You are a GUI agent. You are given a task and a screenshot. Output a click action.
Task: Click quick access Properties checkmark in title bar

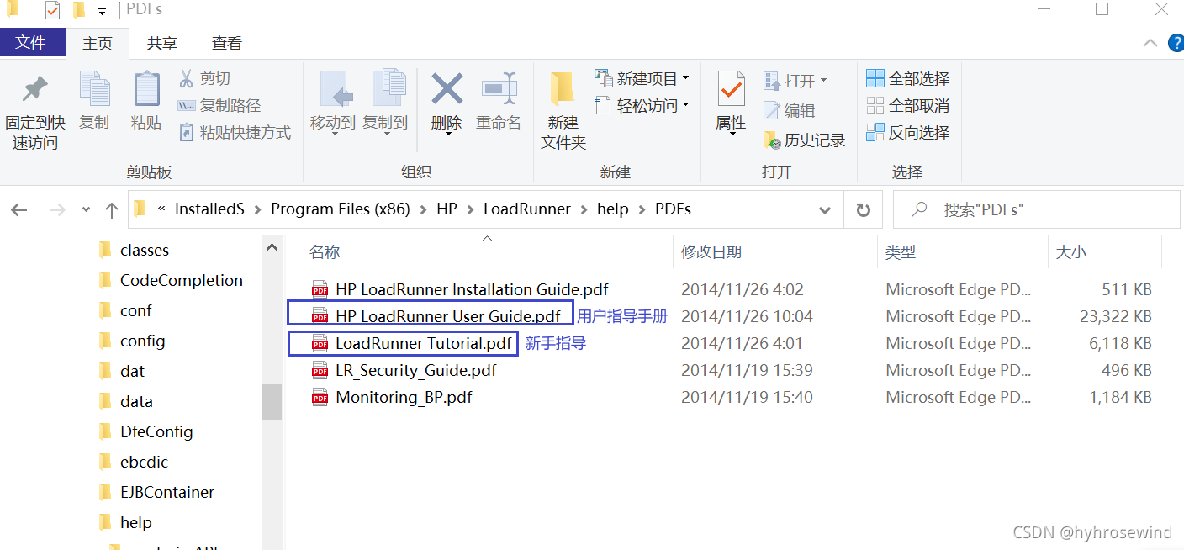tap(52, 10)
